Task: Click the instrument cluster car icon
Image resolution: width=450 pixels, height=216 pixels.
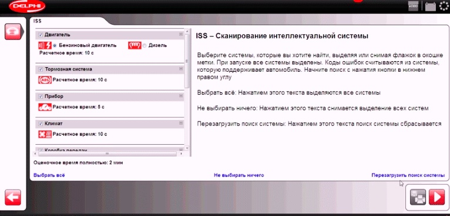Action: [45, 107]
